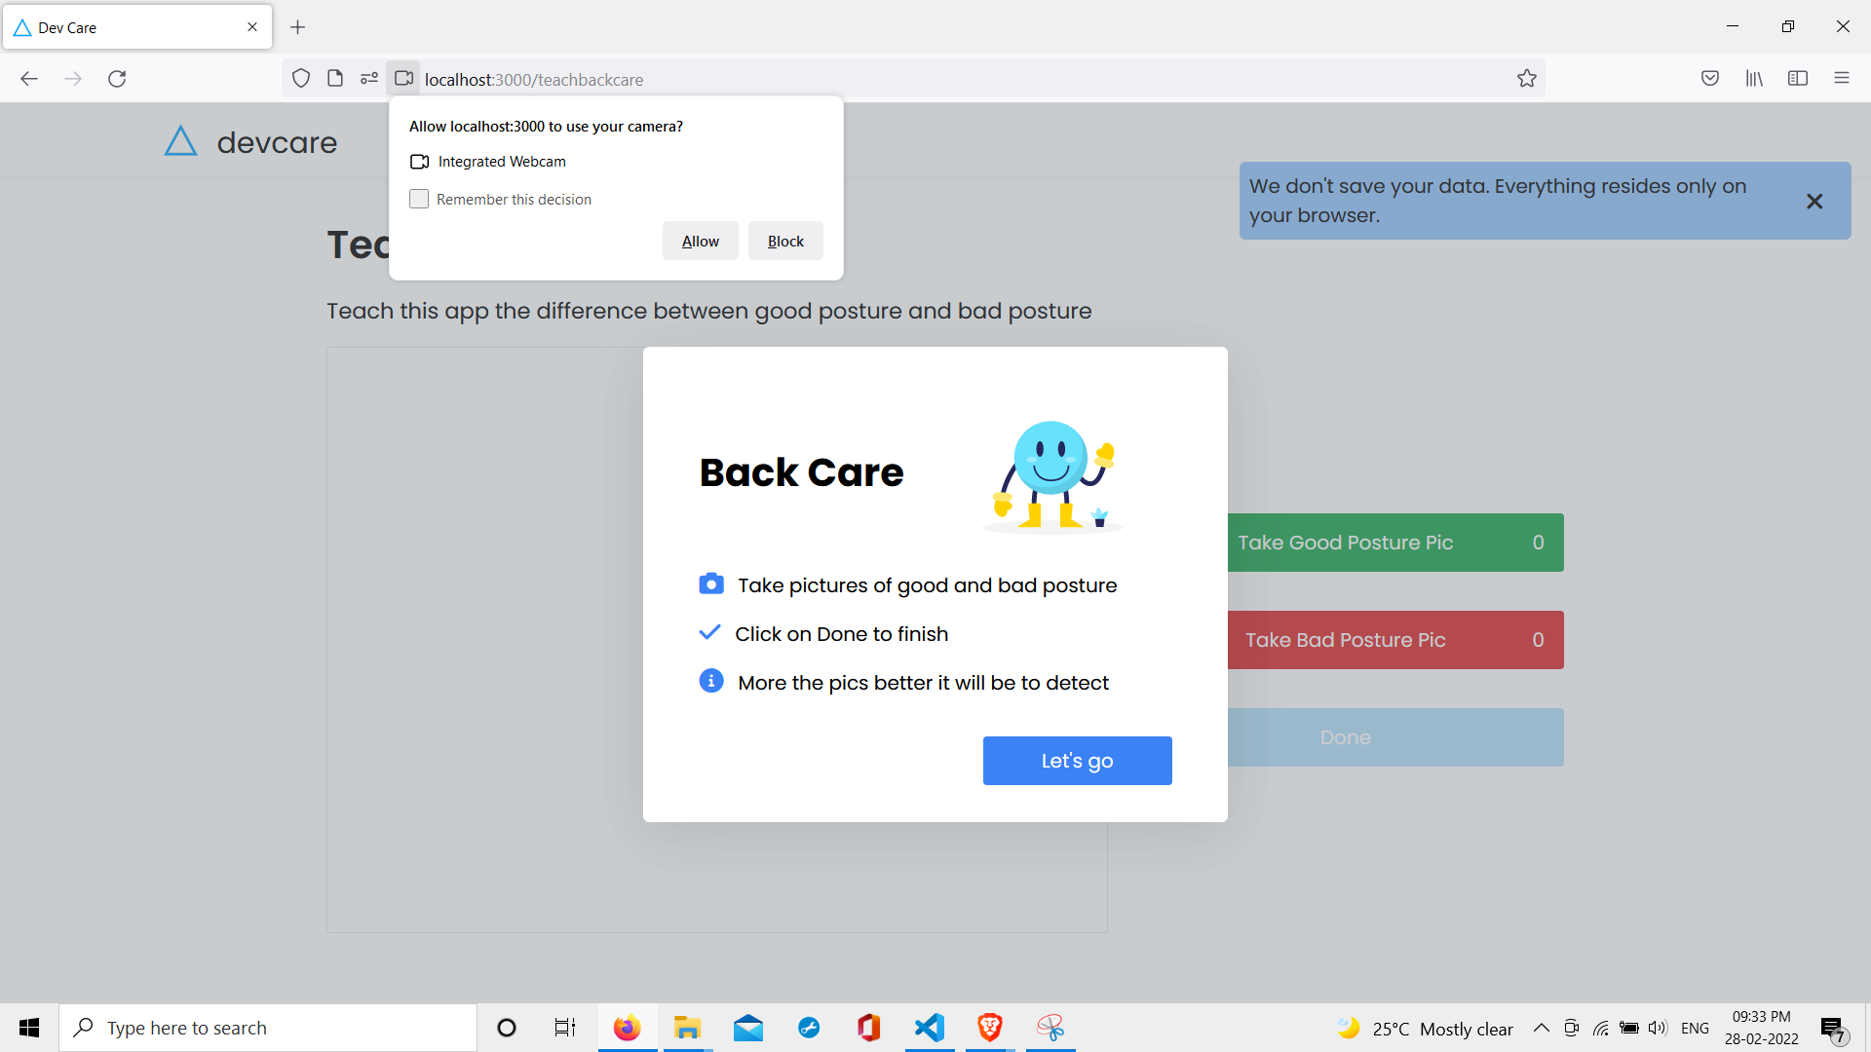Open Visual Studio Code from taskbar
1871x1052 pixels.
930,1028
